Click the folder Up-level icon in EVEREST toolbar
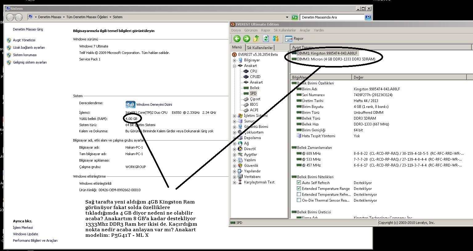The image size is (473, 251). tap(256, 39)
